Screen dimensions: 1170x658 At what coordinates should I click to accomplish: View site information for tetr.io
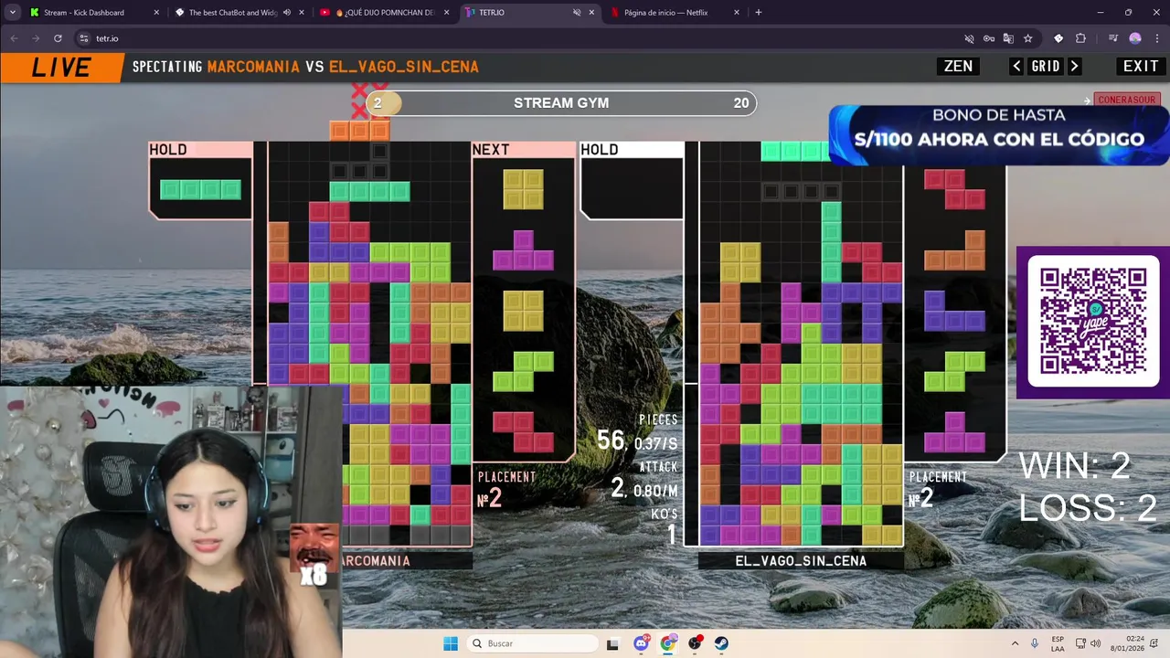(x=83, y=38)
